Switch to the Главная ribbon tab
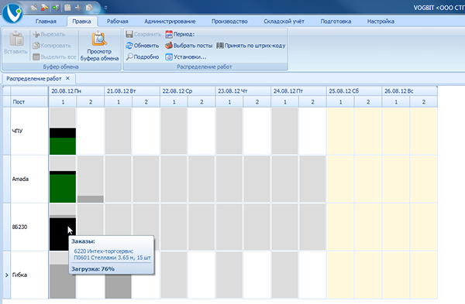Image resolution: width=465 pixels, height=304 pixels. click(46, 22)
